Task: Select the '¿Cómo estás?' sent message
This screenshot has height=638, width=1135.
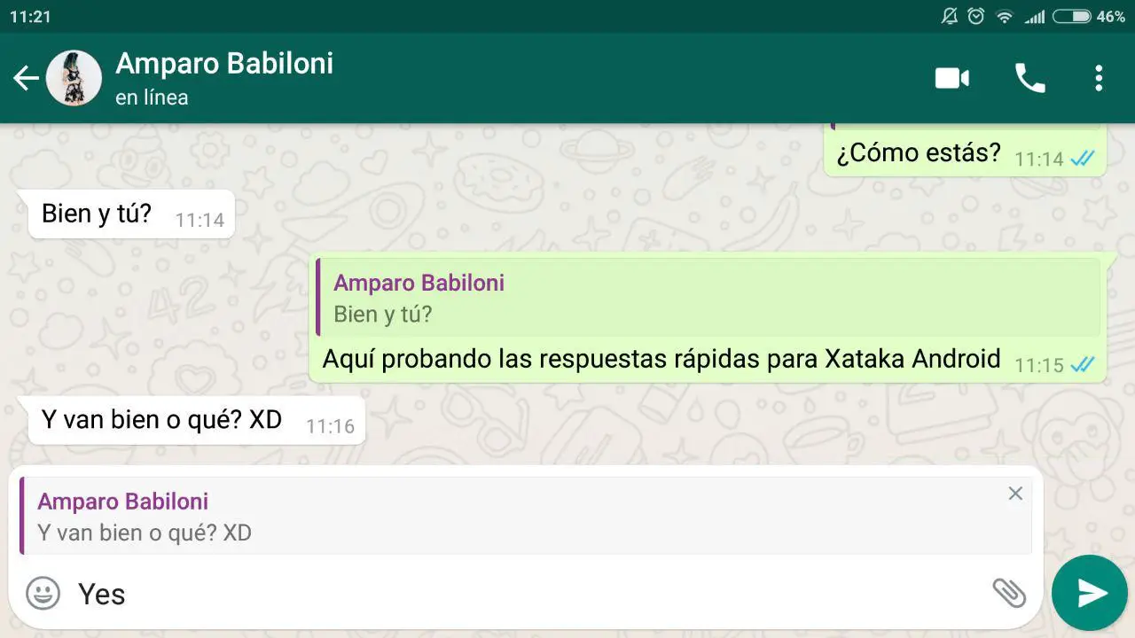Action: pyautogui.click(x=965, y=152)
